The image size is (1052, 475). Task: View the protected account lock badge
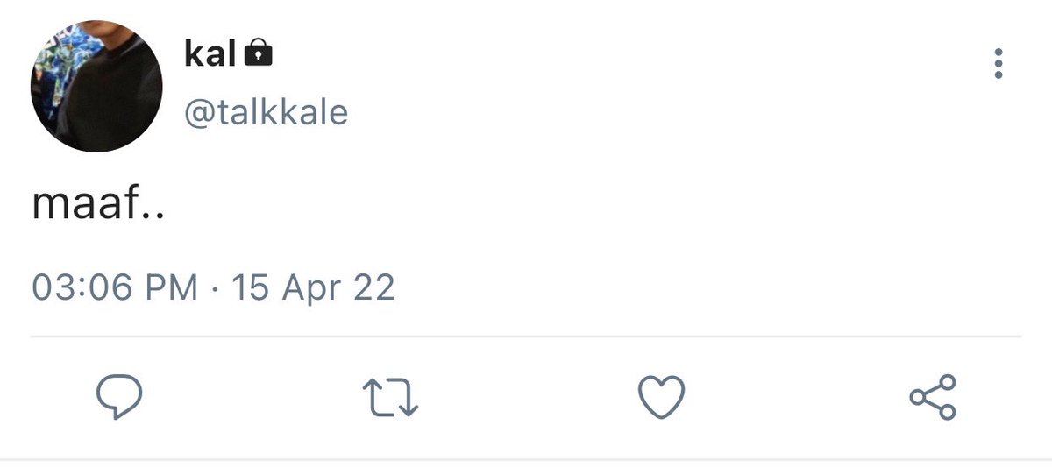[x=257, y=54]
